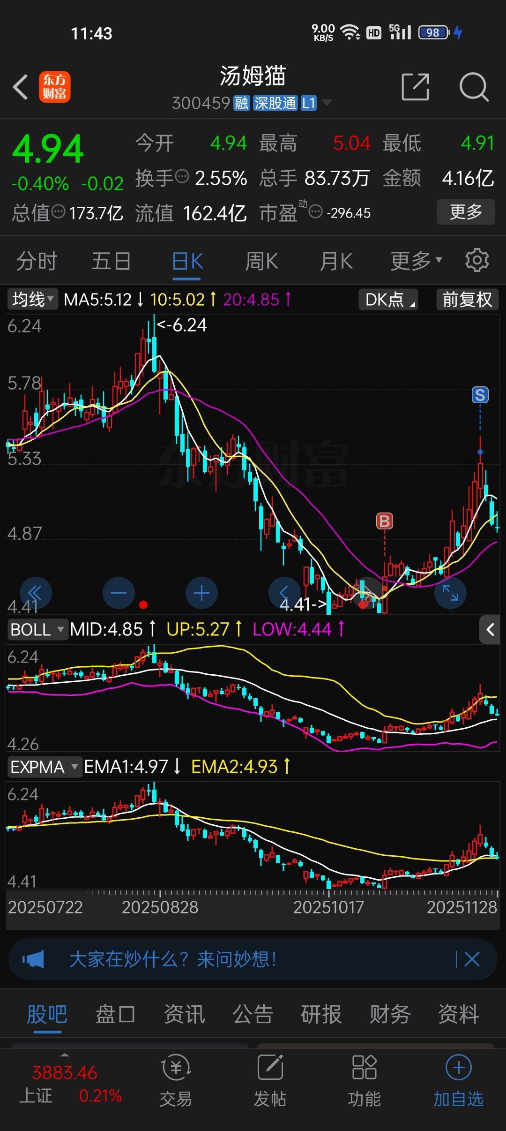Tap the L1 quote level badge
The image size is (506, 1131).
click(309, 103)
